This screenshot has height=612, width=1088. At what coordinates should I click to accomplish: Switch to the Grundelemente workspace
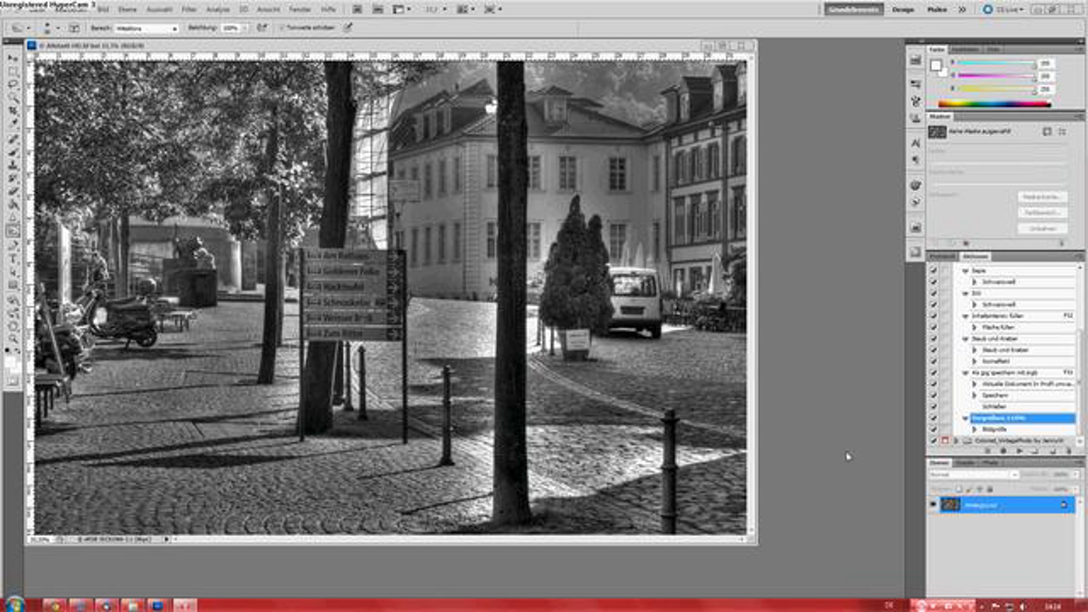point(853,9)
